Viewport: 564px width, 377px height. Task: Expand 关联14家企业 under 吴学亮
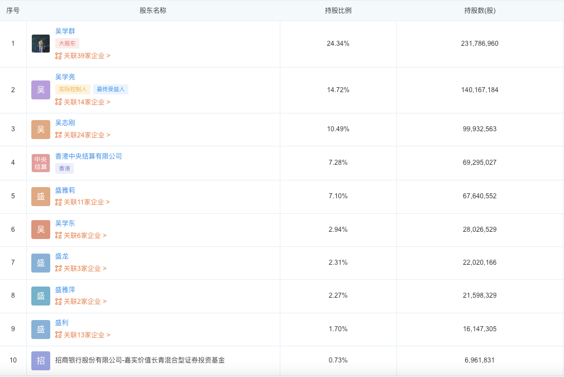point(83,102)
